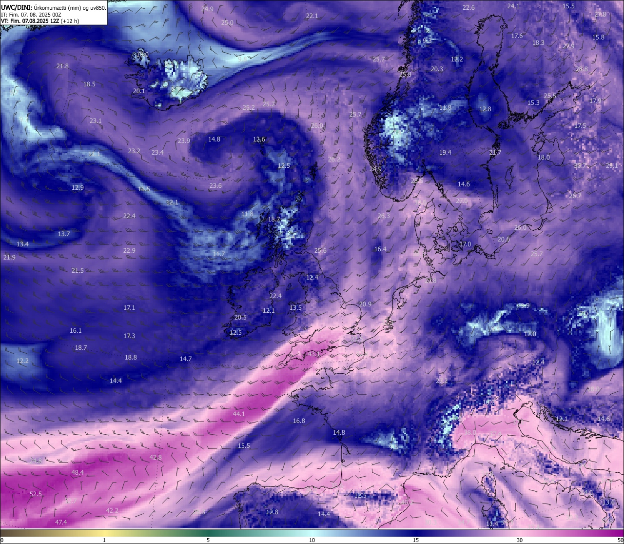The width and height of the screenshot is (624, 544).
Task: Click the value 23.4 in the Atlantic
Action: tap(157, 153)
